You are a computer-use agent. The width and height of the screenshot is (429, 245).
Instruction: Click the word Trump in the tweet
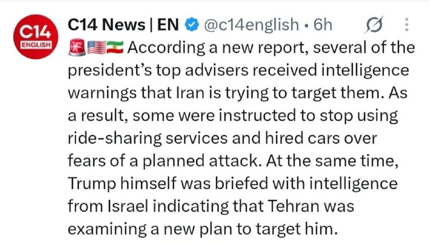[x=92, y=184]
